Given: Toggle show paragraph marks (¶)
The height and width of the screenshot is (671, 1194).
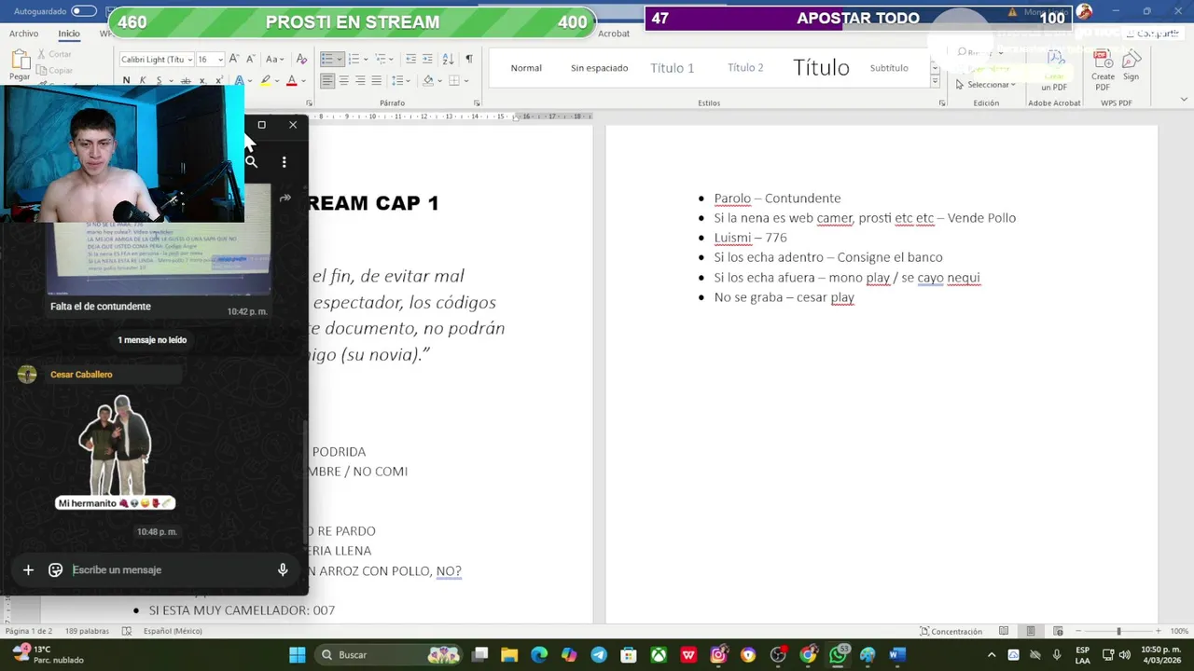Looking at the screenshot, I should [x=468, y=59].
